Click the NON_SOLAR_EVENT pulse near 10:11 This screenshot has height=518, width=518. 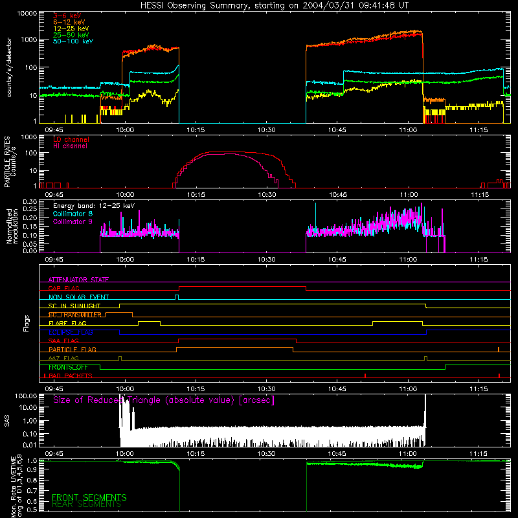click(x=177, y=297)
